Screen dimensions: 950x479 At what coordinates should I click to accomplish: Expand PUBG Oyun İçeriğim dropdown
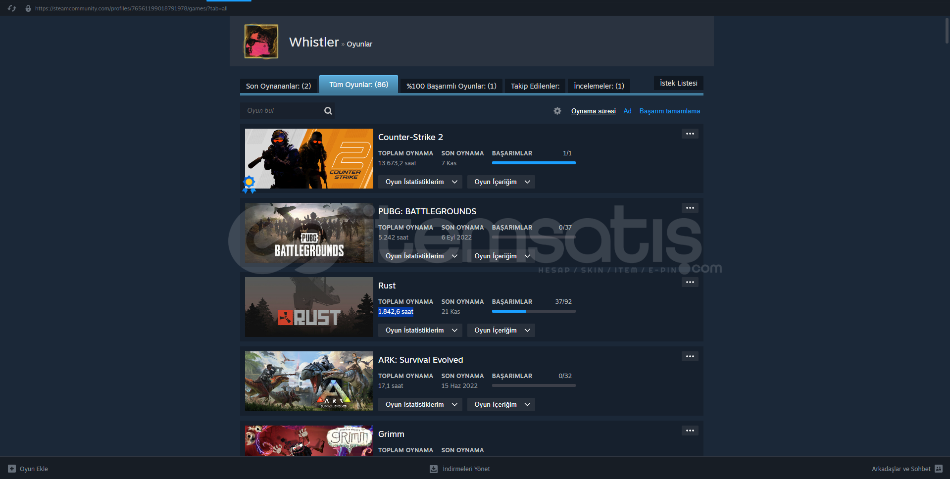pos(501,256)
